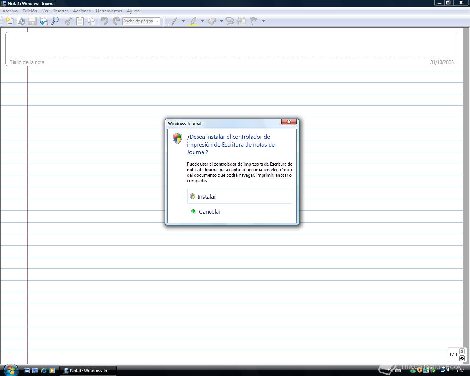Viewport: 470px width, 376px height.
Task: Expand the Pen tool options arrow
Action: click(x=183, y=21)
